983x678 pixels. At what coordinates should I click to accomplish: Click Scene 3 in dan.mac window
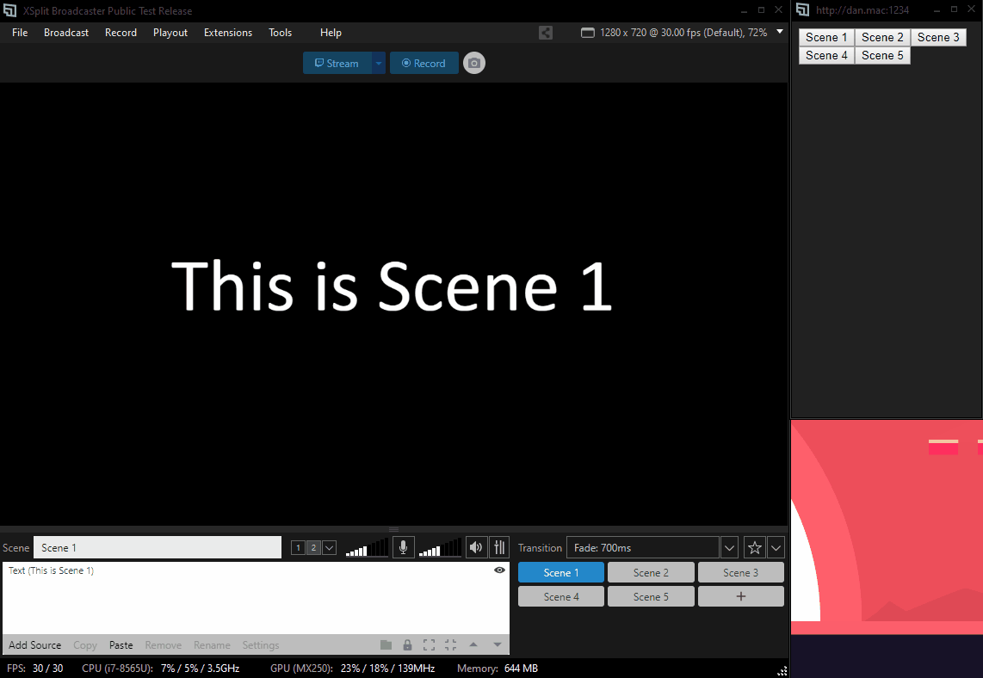pos(938,37)
